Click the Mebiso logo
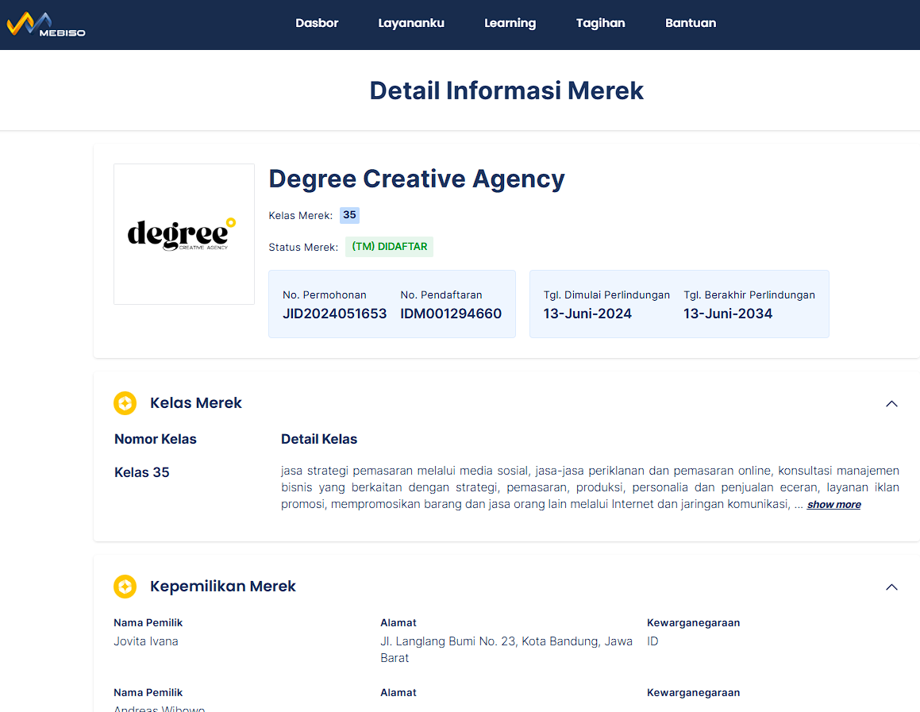 click(x=46, y=25)
